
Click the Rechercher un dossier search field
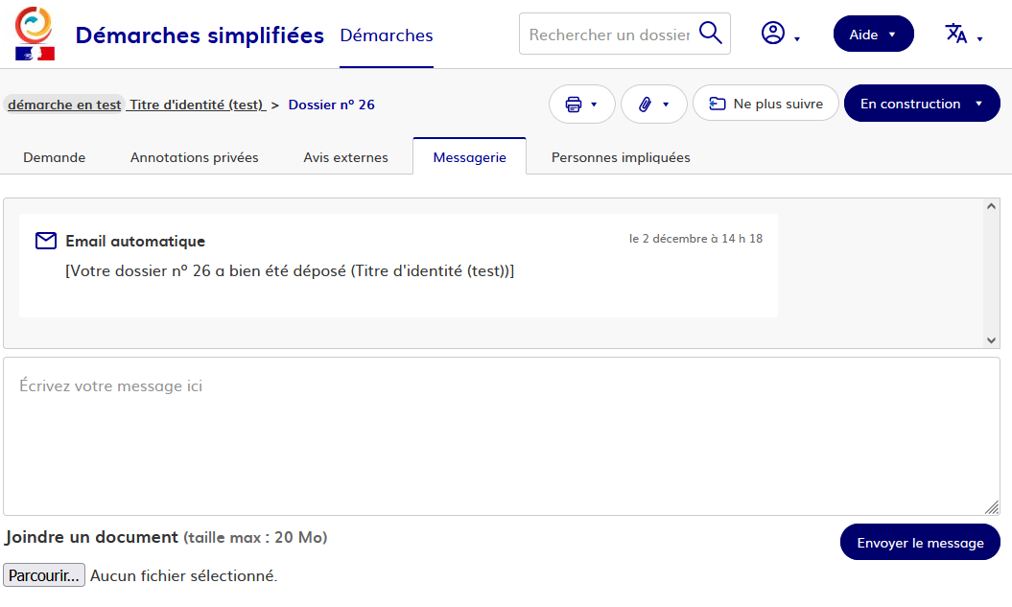click(x=609, y=35)
